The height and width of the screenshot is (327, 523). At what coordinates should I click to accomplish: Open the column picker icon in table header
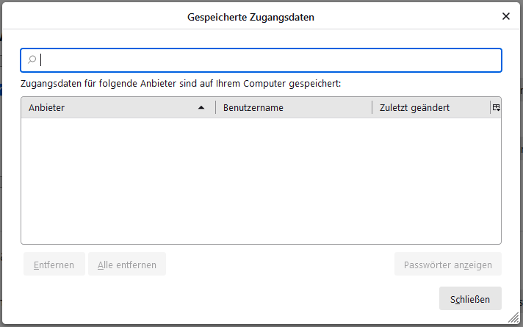tap(496, 107)
